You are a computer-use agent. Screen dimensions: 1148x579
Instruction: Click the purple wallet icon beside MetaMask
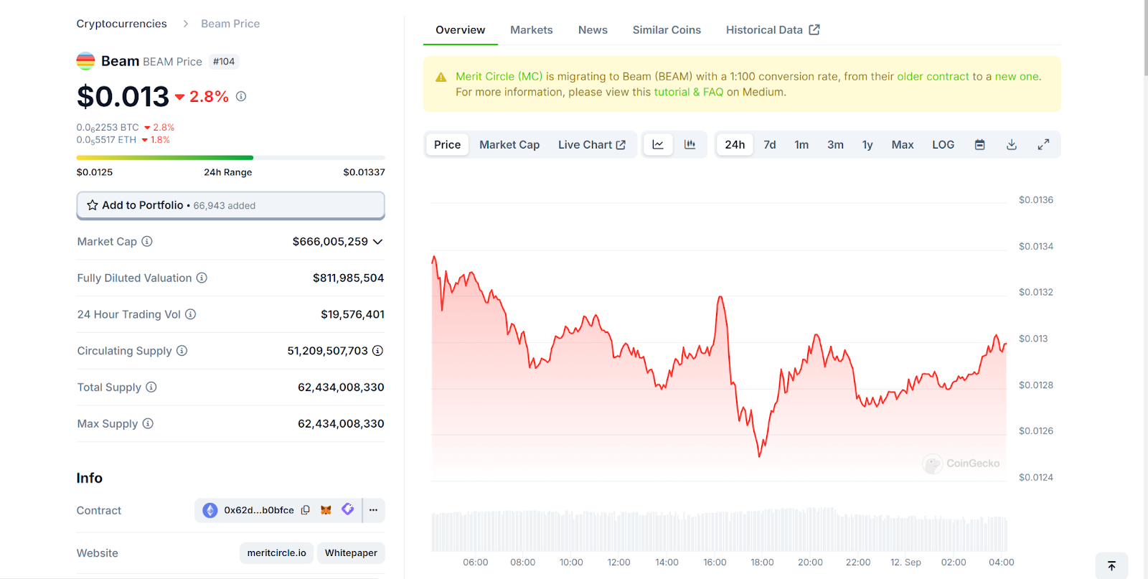pyautogui.click(x=348, y=509)
